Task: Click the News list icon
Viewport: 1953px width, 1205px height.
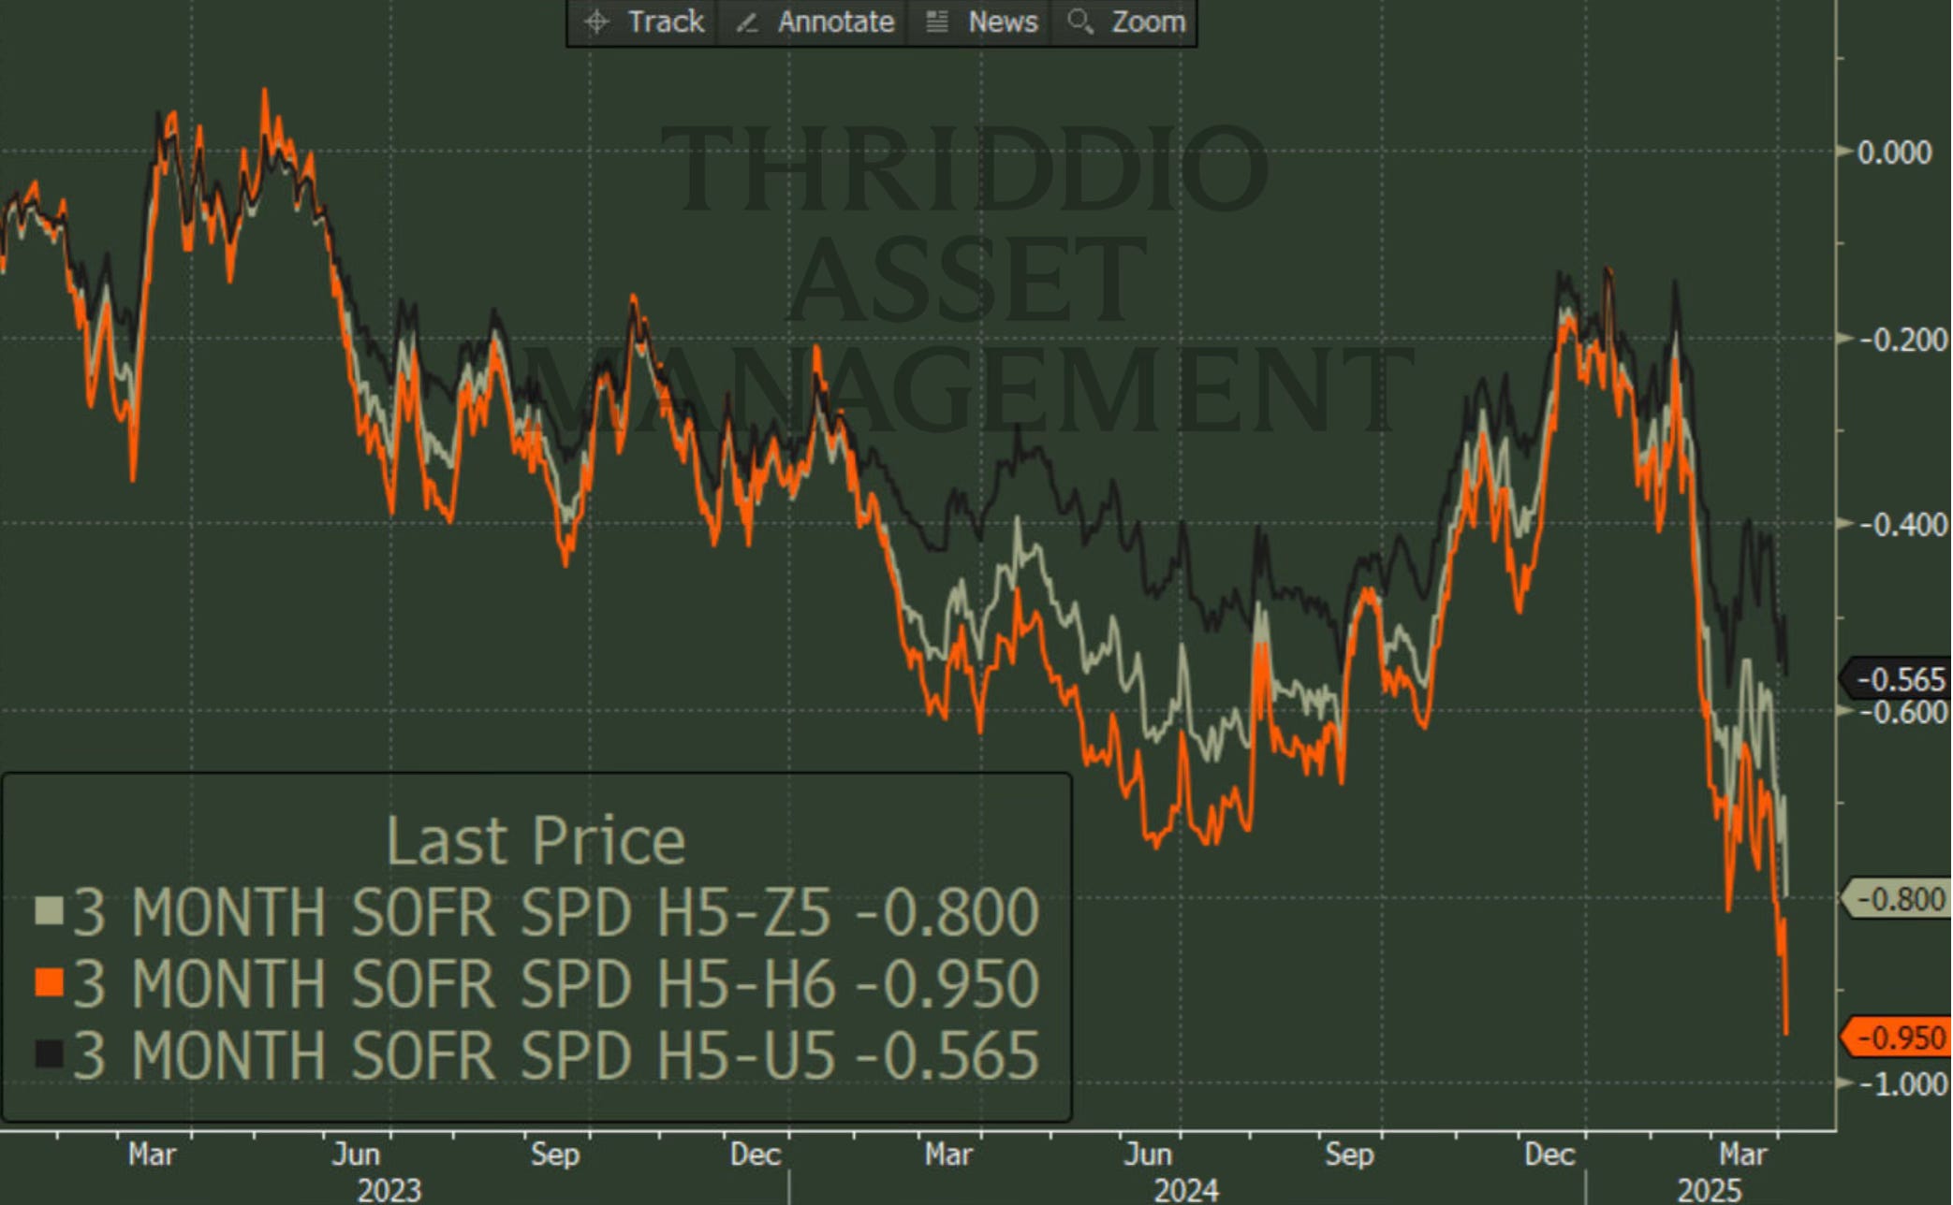Action: [x=936, y=22]
